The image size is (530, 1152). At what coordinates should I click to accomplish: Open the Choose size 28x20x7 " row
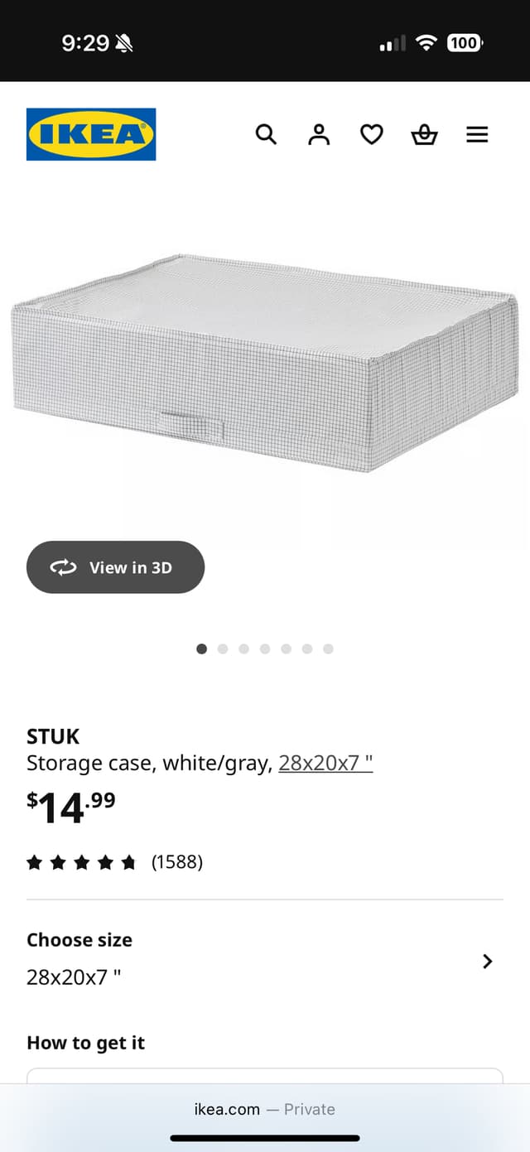[265, 959]
